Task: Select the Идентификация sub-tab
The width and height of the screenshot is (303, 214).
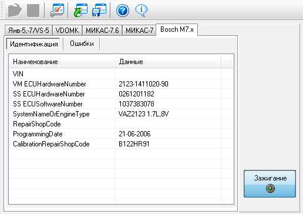Action: 33,44
